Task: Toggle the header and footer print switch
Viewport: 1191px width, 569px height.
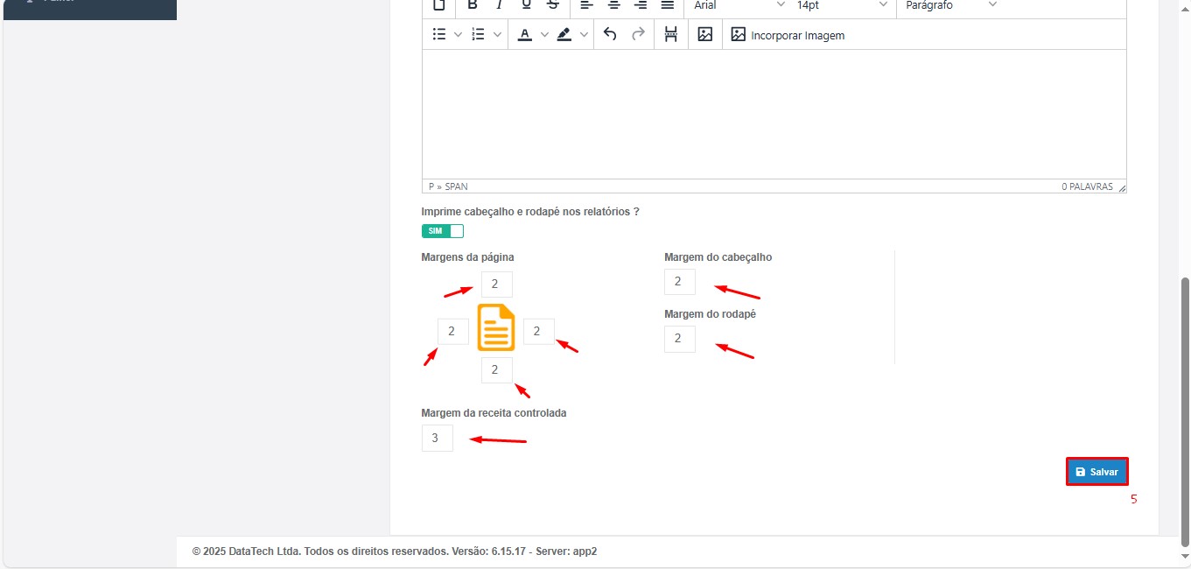Action: (443, 231)
